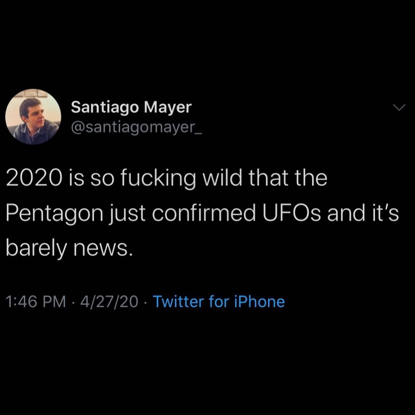Open the tweet options chevron menu
The image size is (415, 415).
coord(399,107)
